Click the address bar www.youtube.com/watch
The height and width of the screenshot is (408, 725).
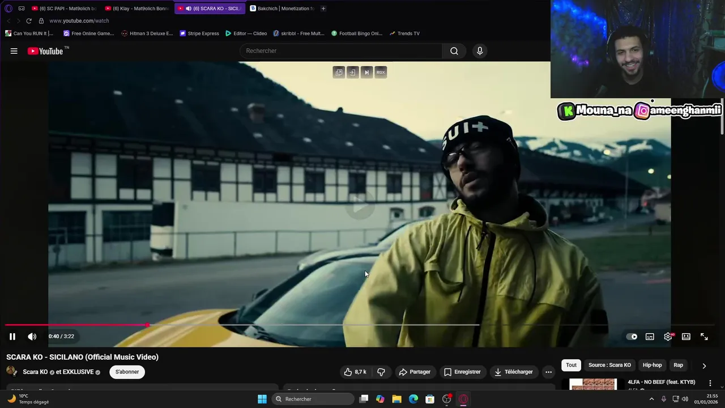79,21
